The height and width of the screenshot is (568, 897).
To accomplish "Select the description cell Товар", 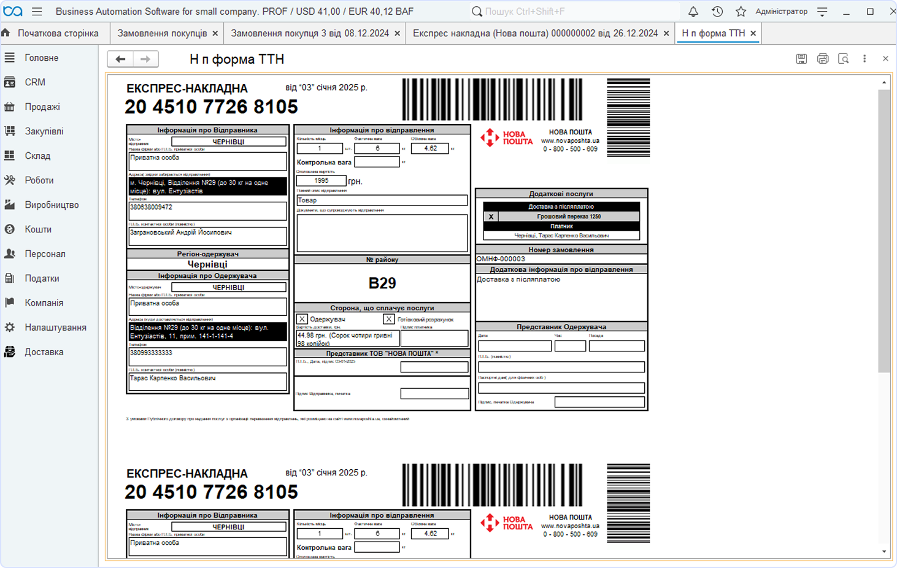I will pos(382,201).
